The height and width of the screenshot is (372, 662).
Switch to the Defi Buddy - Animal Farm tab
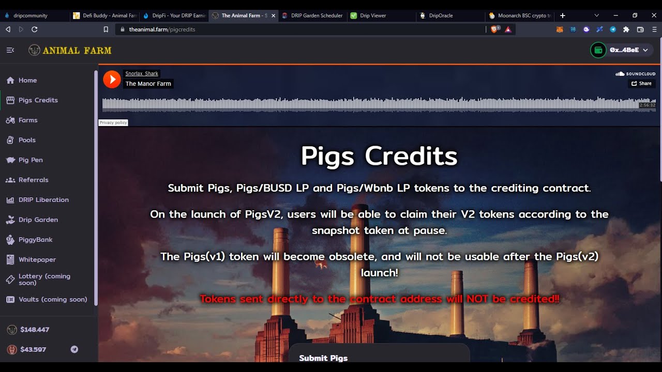pos(104,16)
